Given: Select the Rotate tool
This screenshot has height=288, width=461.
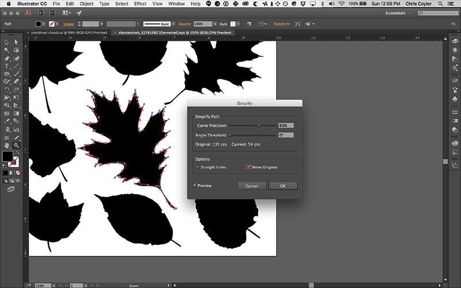Looking at the screenshot, I should pyautogui.click(x=7, y=90).
